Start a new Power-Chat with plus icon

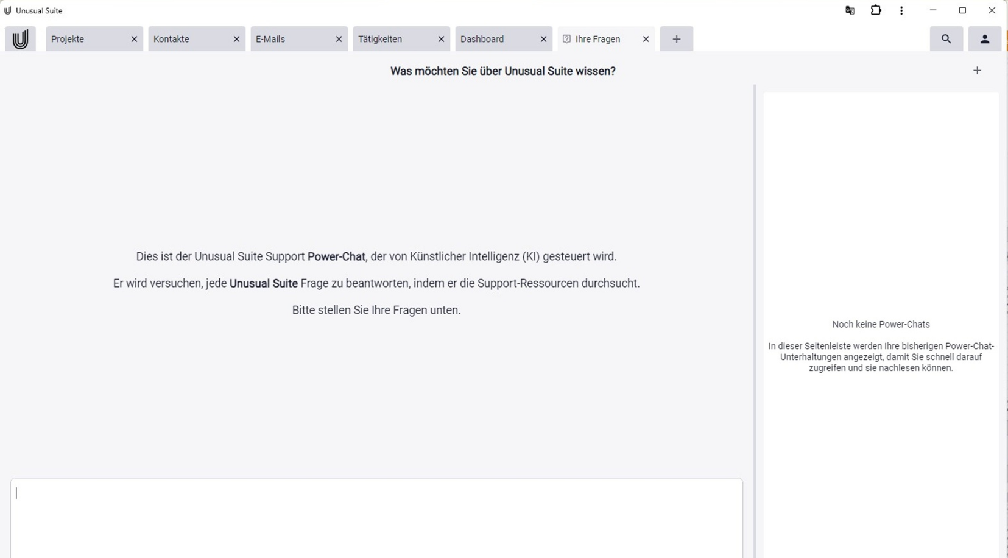click(977, 71)
